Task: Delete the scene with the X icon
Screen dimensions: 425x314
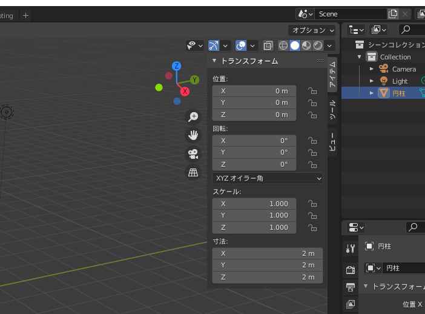Action: pyautogui.click(x=405, y=14)
